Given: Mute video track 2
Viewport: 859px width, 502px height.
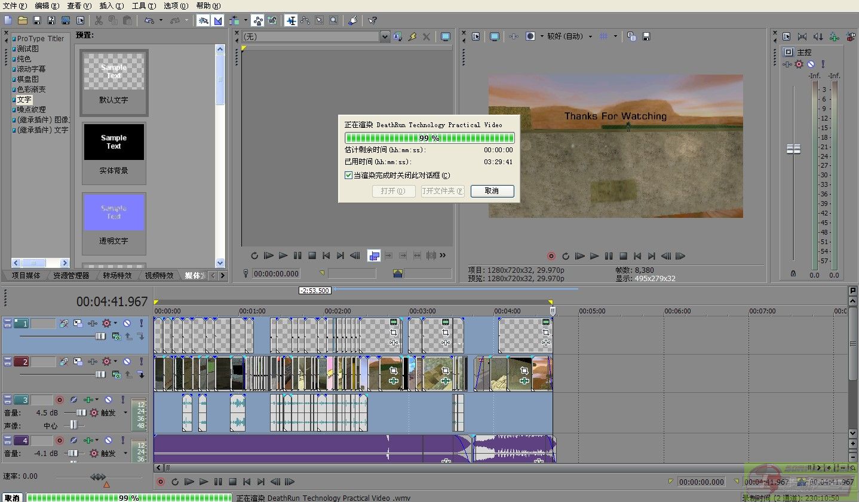Looking at the screenshot, I should [x=127, y=361].
